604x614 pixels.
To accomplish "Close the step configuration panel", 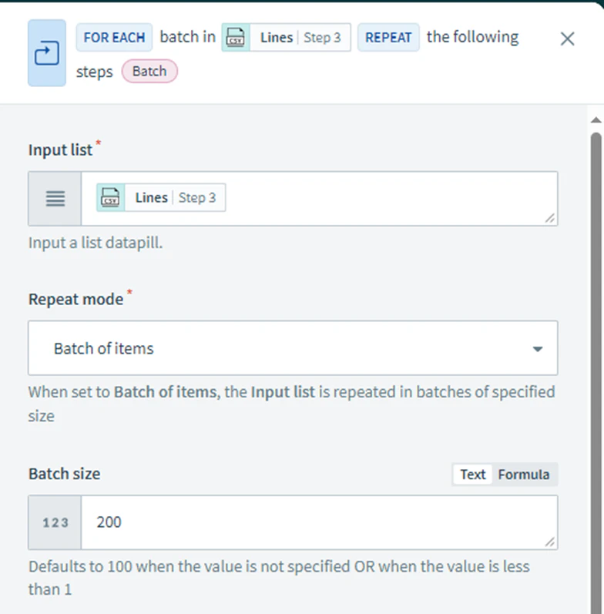I will [567, 39].
